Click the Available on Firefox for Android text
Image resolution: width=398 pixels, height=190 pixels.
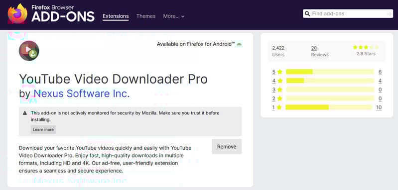[x=196, y=44]
